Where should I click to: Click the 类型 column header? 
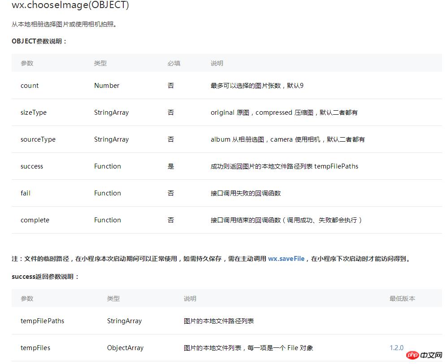(x=100, y=63)
